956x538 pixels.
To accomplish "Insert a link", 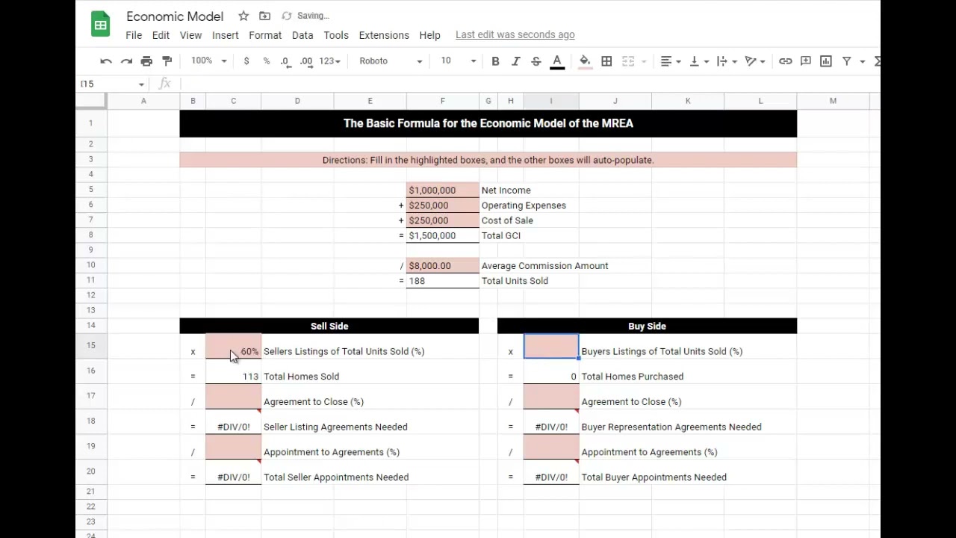I will (786, 61).
